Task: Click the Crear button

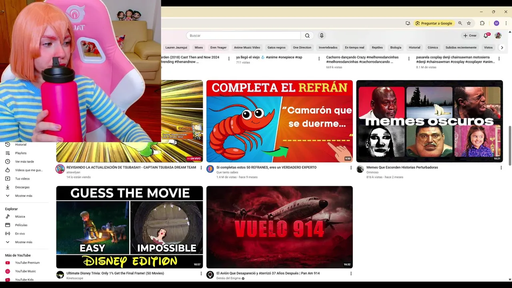Action: pyautogui.click(x=470, y=36)
